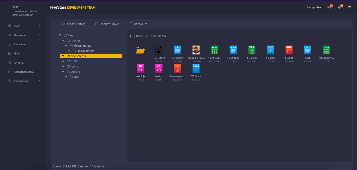The width and height of the screenshot is (357, 170).
Task: Select the icons folder in tree
Action: (x=74, y=66)
